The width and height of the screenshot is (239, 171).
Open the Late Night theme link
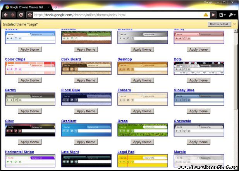click(70, 152)
